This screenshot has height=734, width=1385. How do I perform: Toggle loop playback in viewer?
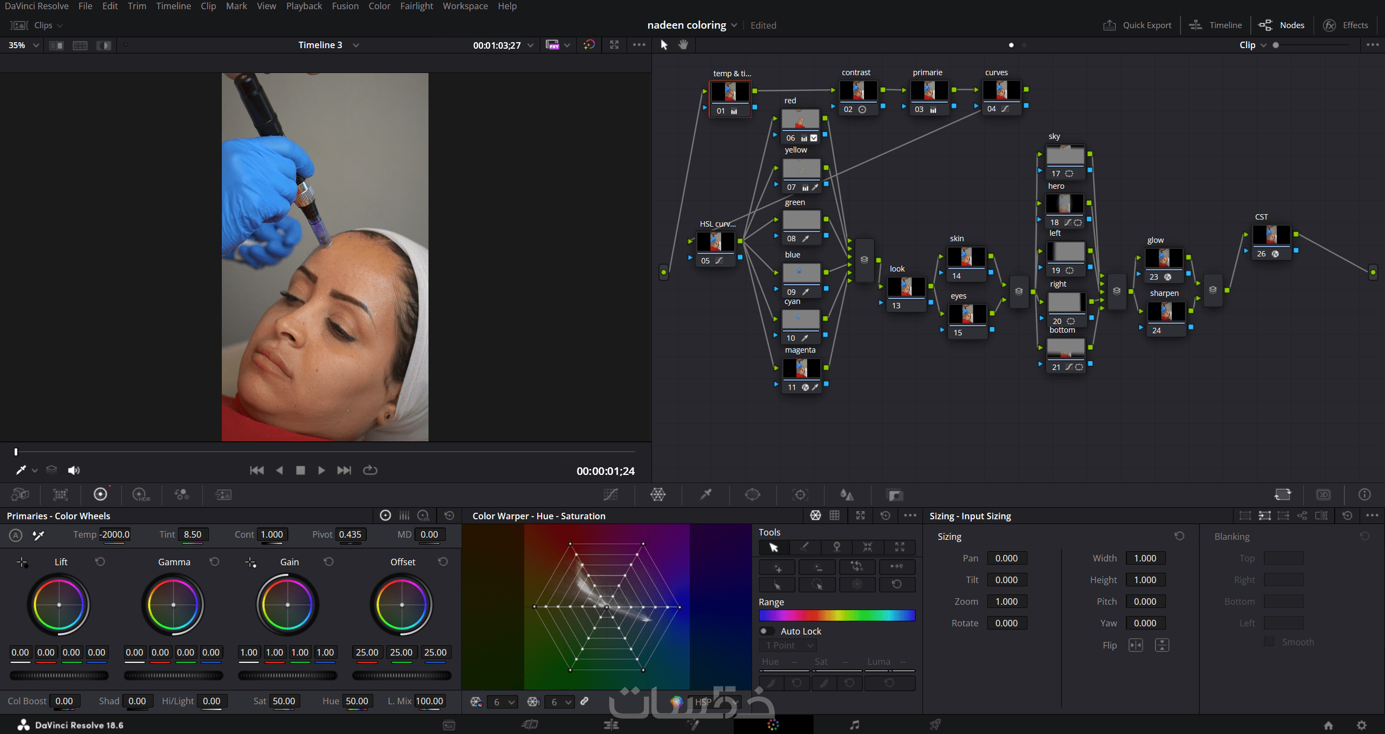click(x=370, y=470)
